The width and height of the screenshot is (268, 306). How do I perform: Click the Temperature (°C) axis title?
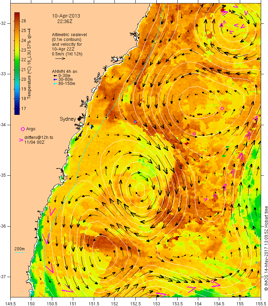tap(29, 64)
